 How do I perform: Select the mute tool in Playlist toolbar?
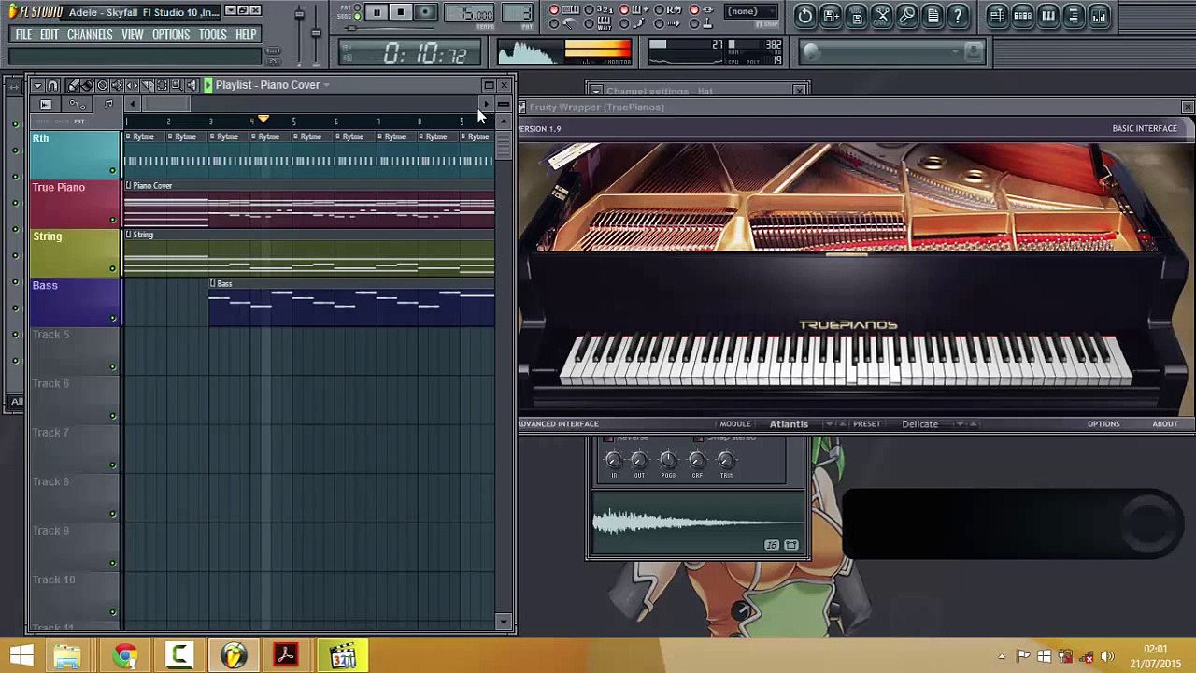(118, 85)
